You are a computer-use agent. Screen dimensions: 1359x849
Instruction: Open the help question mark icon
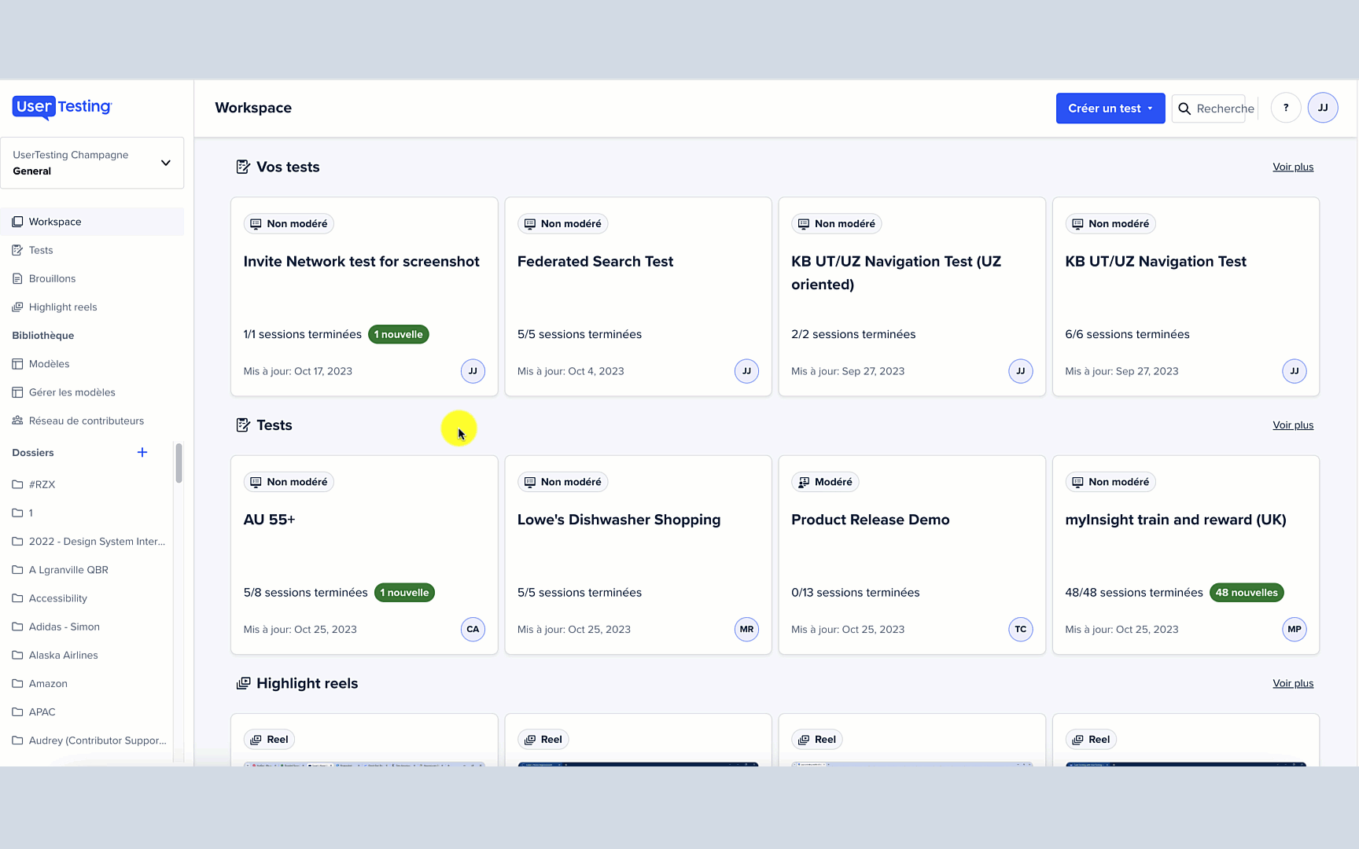[x=1286, y=108]
